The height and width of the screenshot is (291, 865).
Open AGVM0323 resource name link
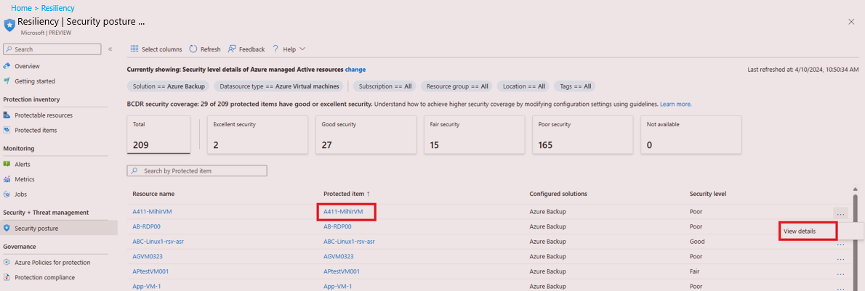click(148, 256)
